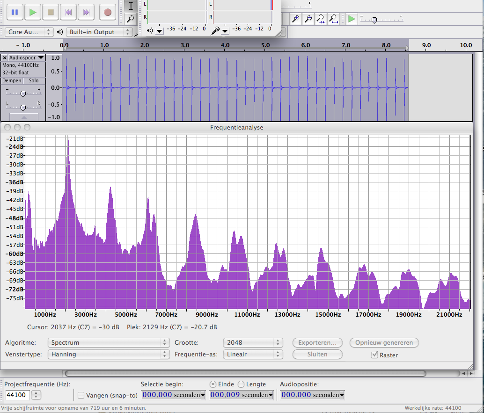Viewport: 484px width, 413px height.
Task: Click the track gain slider knob
Action: tap(22, 94)
